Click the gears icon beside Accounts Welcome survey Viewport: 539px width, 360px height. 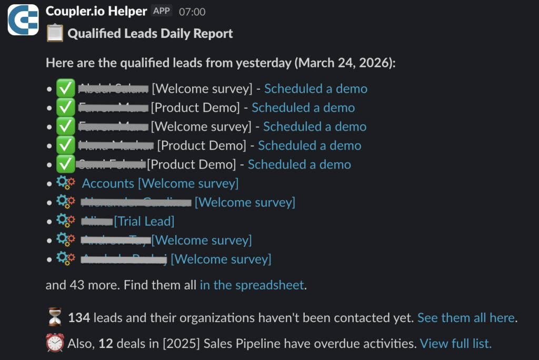[66, 183]
